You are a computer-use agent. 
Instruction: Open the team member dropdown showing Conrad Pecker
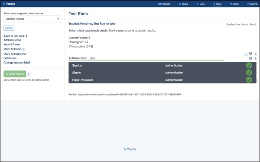[x=32, y=19]
